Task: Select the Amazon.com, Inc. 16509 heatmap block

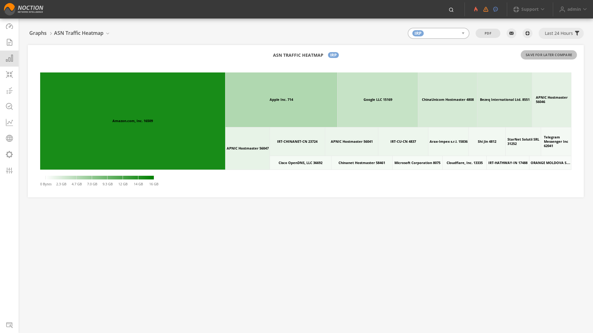Action: (x=132, y=121)
